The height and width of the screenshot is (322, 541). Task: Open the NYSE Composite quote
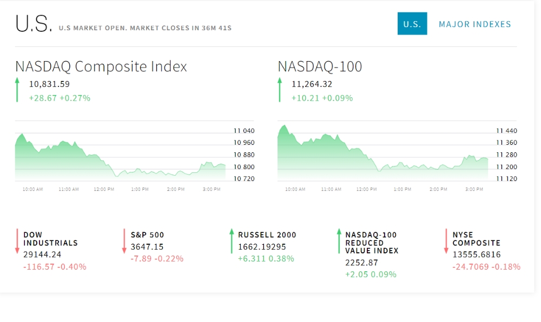point(477,239)
